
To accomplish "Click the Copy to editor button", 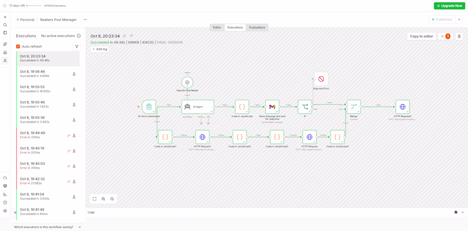I will pos(422,36).
